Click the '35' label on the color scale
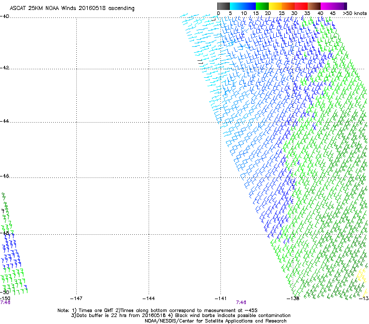 click(x=307, y=13)
